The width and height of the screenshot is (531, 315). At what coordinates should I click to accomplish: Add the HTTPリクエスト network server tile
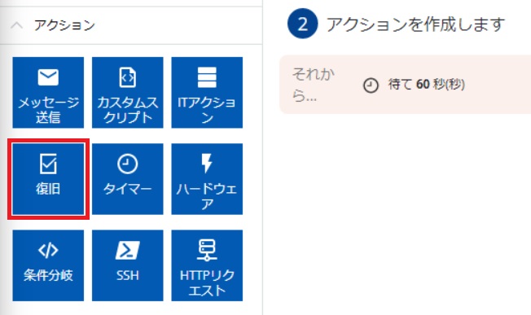tap(207, 265)
